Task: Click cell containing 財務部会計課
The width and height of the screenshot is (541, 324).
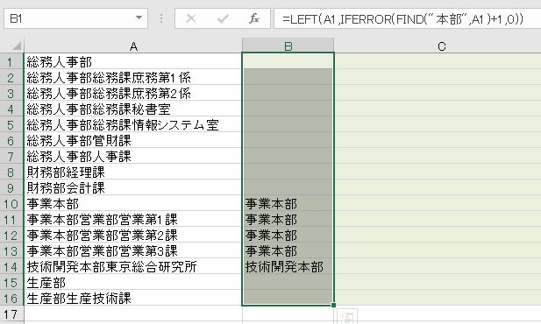Action: click(133, 188)
